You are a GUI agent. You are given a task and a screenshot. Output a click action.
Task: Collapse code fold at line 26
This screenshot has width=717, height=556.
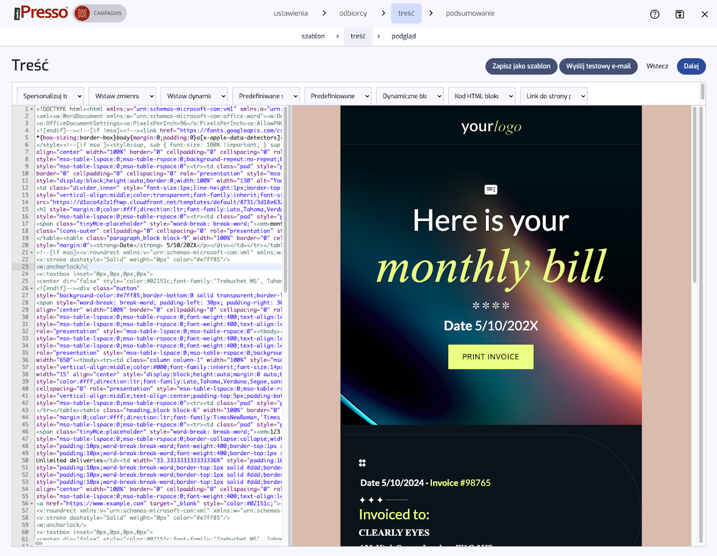click(x=32, y=289)
